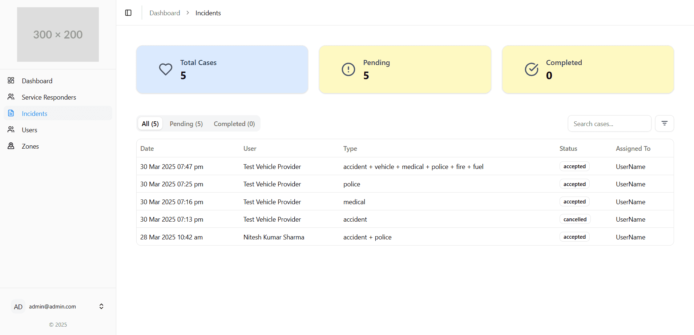Viewport: 694px width, 335px height.
Task: Click the Dashboard grid icon in sidebar
Action: (x=11, y=80)
